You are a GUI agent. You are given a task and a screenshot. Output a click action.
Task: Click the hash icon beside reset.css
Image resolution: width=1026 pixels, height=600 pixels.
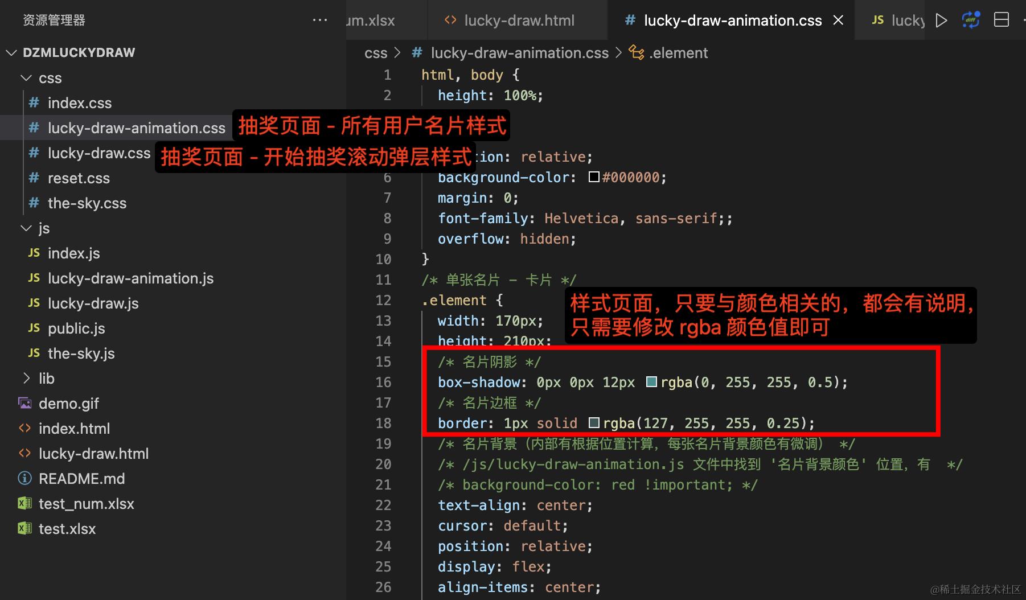[x=34, y=178]
